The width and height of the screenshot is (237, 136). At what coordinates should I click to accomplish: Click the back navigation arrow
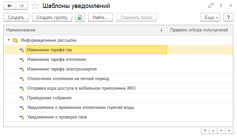point(10,6)
